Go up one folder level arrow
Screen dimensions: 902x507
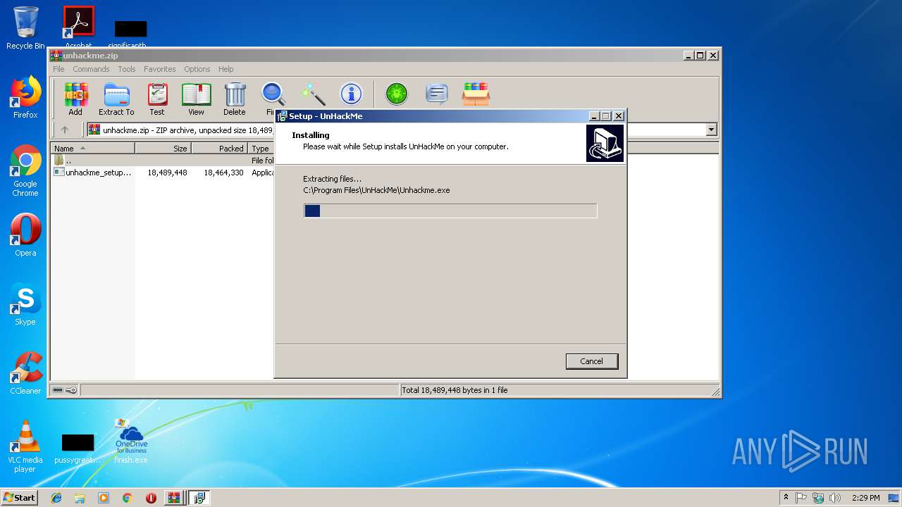point(65,130)
